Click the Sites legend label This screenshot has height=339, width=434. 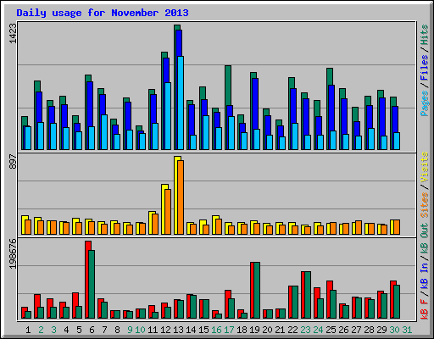click(425, 205)
